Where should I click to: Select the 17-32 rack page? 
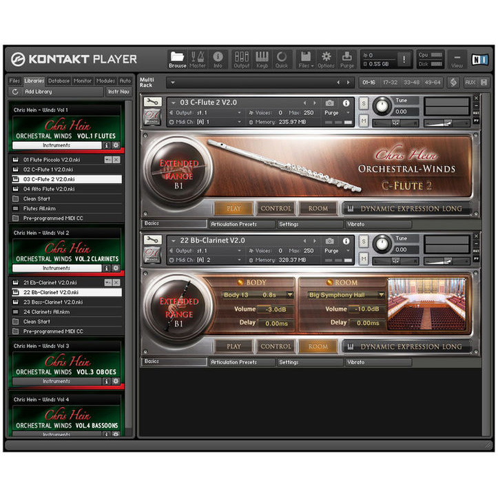point(390,83)
